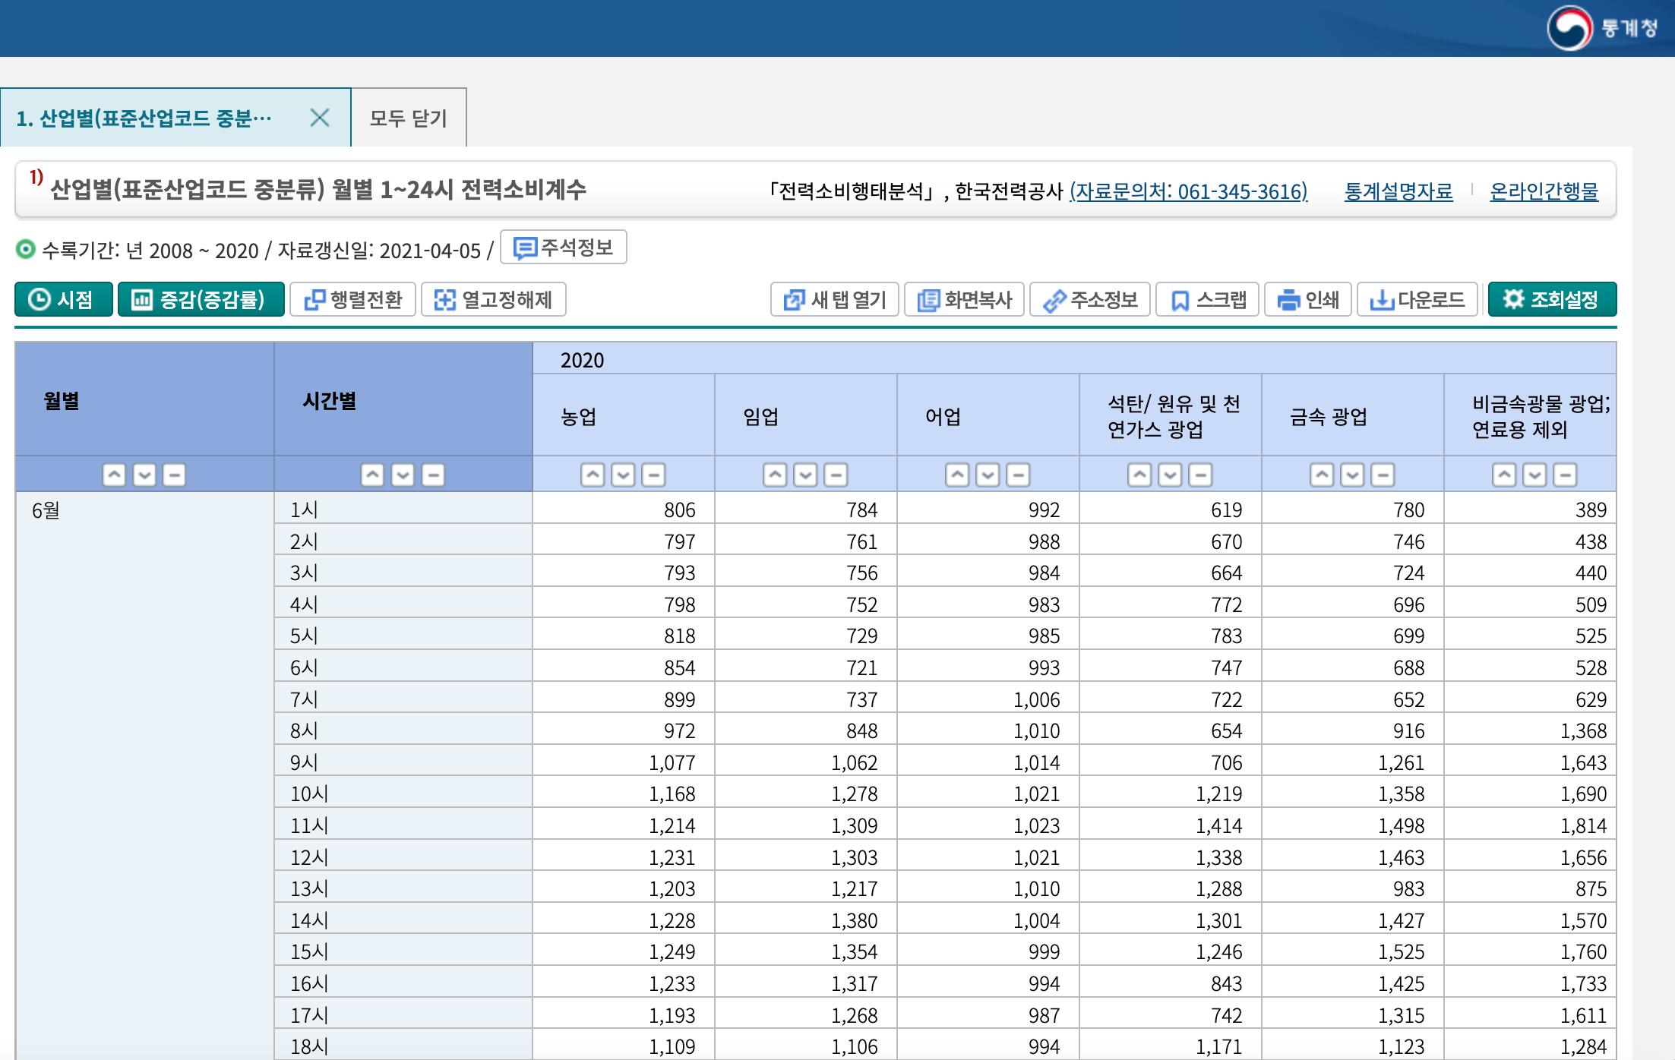The height and width of the screenshot is (1060, 1675).
Task: Click the 다운로드 download icon button
Action: pos(1417,300)
